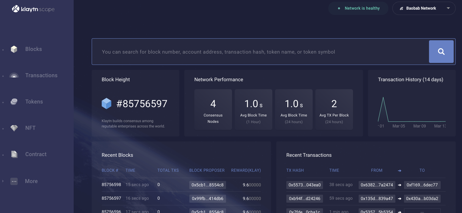Open sender address 0x135d...839a47
462x213 pixels.
coord(377,199)
